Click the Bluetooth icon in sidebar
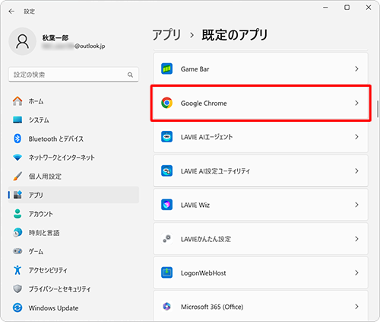 coord(17,139)
